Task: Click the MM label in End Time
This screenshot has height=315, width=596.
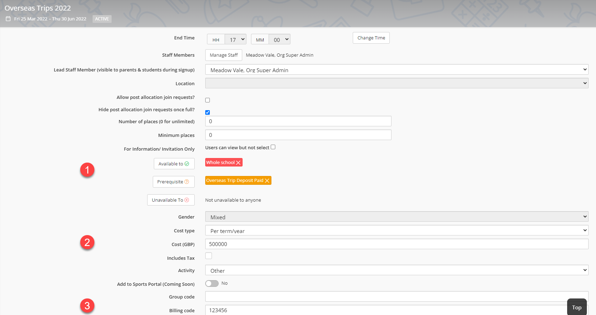Action: tap(260, 39)
